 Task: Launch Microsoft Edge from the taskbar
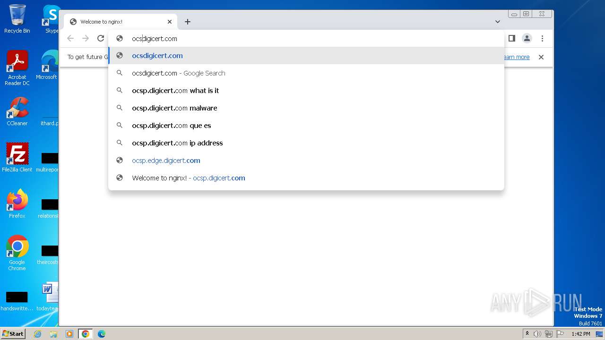pos(102,334)
